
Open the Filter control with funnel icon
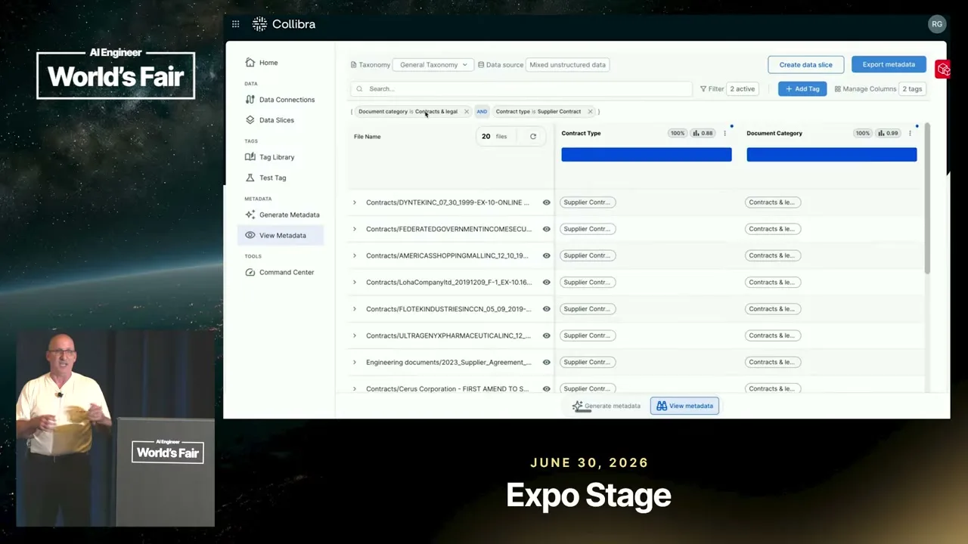tap(712, 88)
